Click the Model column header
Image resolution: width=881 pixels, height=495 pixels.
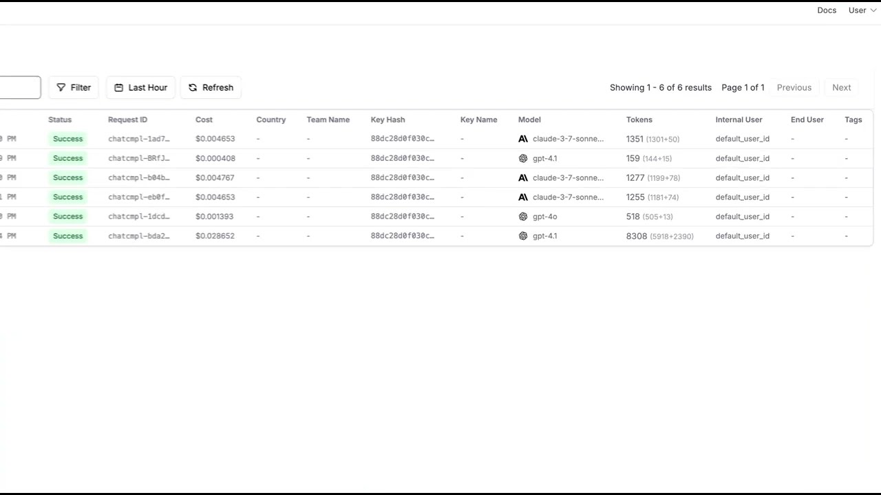529,120
